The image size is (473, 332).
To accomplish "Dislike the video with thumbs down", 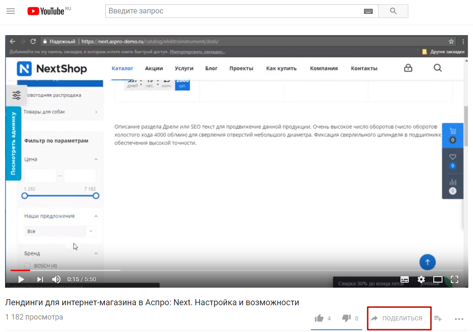I will tap(346, 318).
